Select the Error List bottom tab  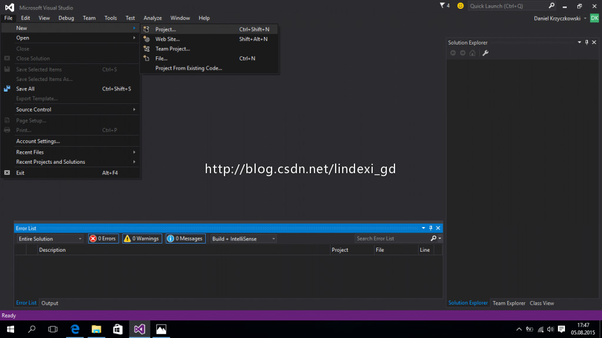[26, 303]
